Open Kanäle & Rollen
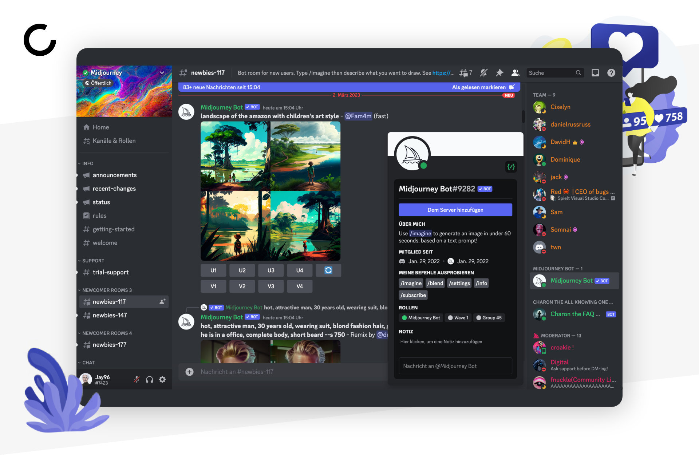This screenshot has height=455, width=699. 124,141
